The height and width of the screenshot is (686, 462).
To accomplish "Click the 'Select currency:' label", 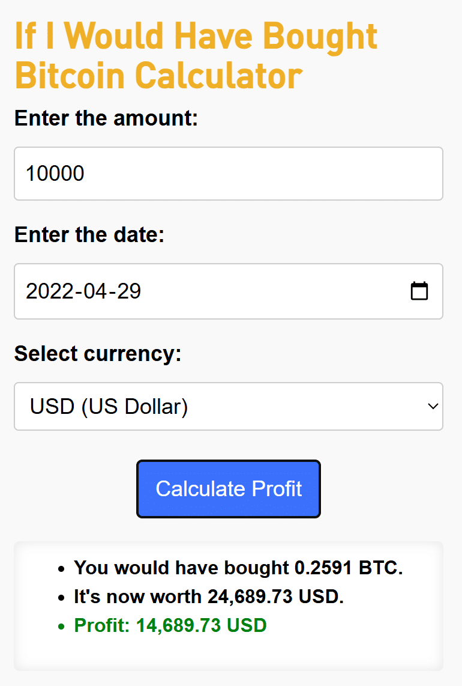I will (97, 353).
